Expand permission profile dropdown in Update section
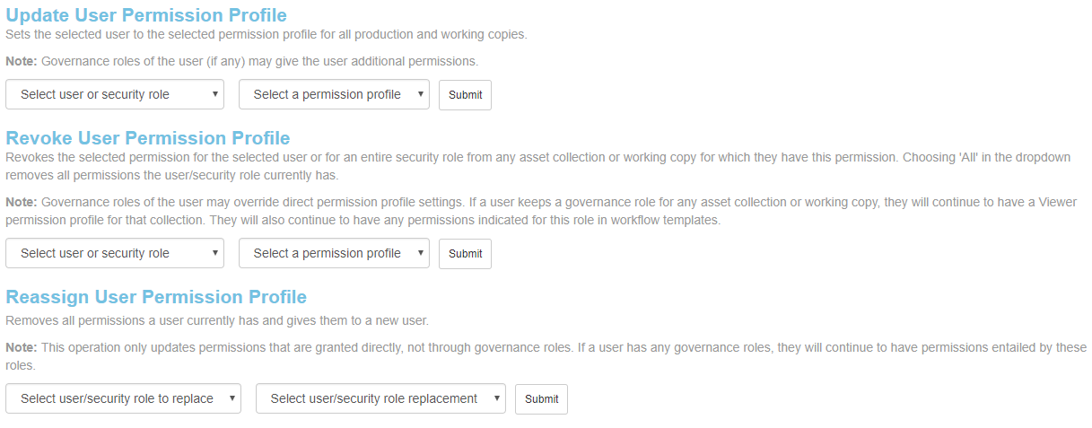 pos(334,94)
